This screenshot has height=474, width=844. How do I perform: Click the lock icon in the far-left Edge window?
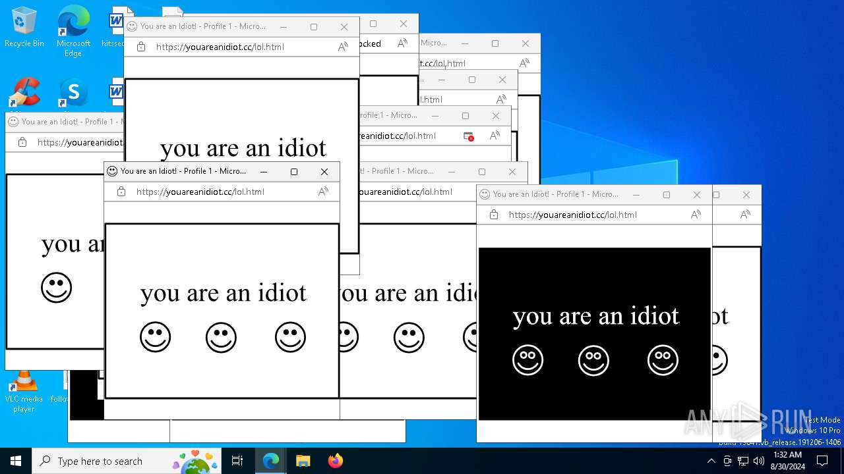pos(22,142)
